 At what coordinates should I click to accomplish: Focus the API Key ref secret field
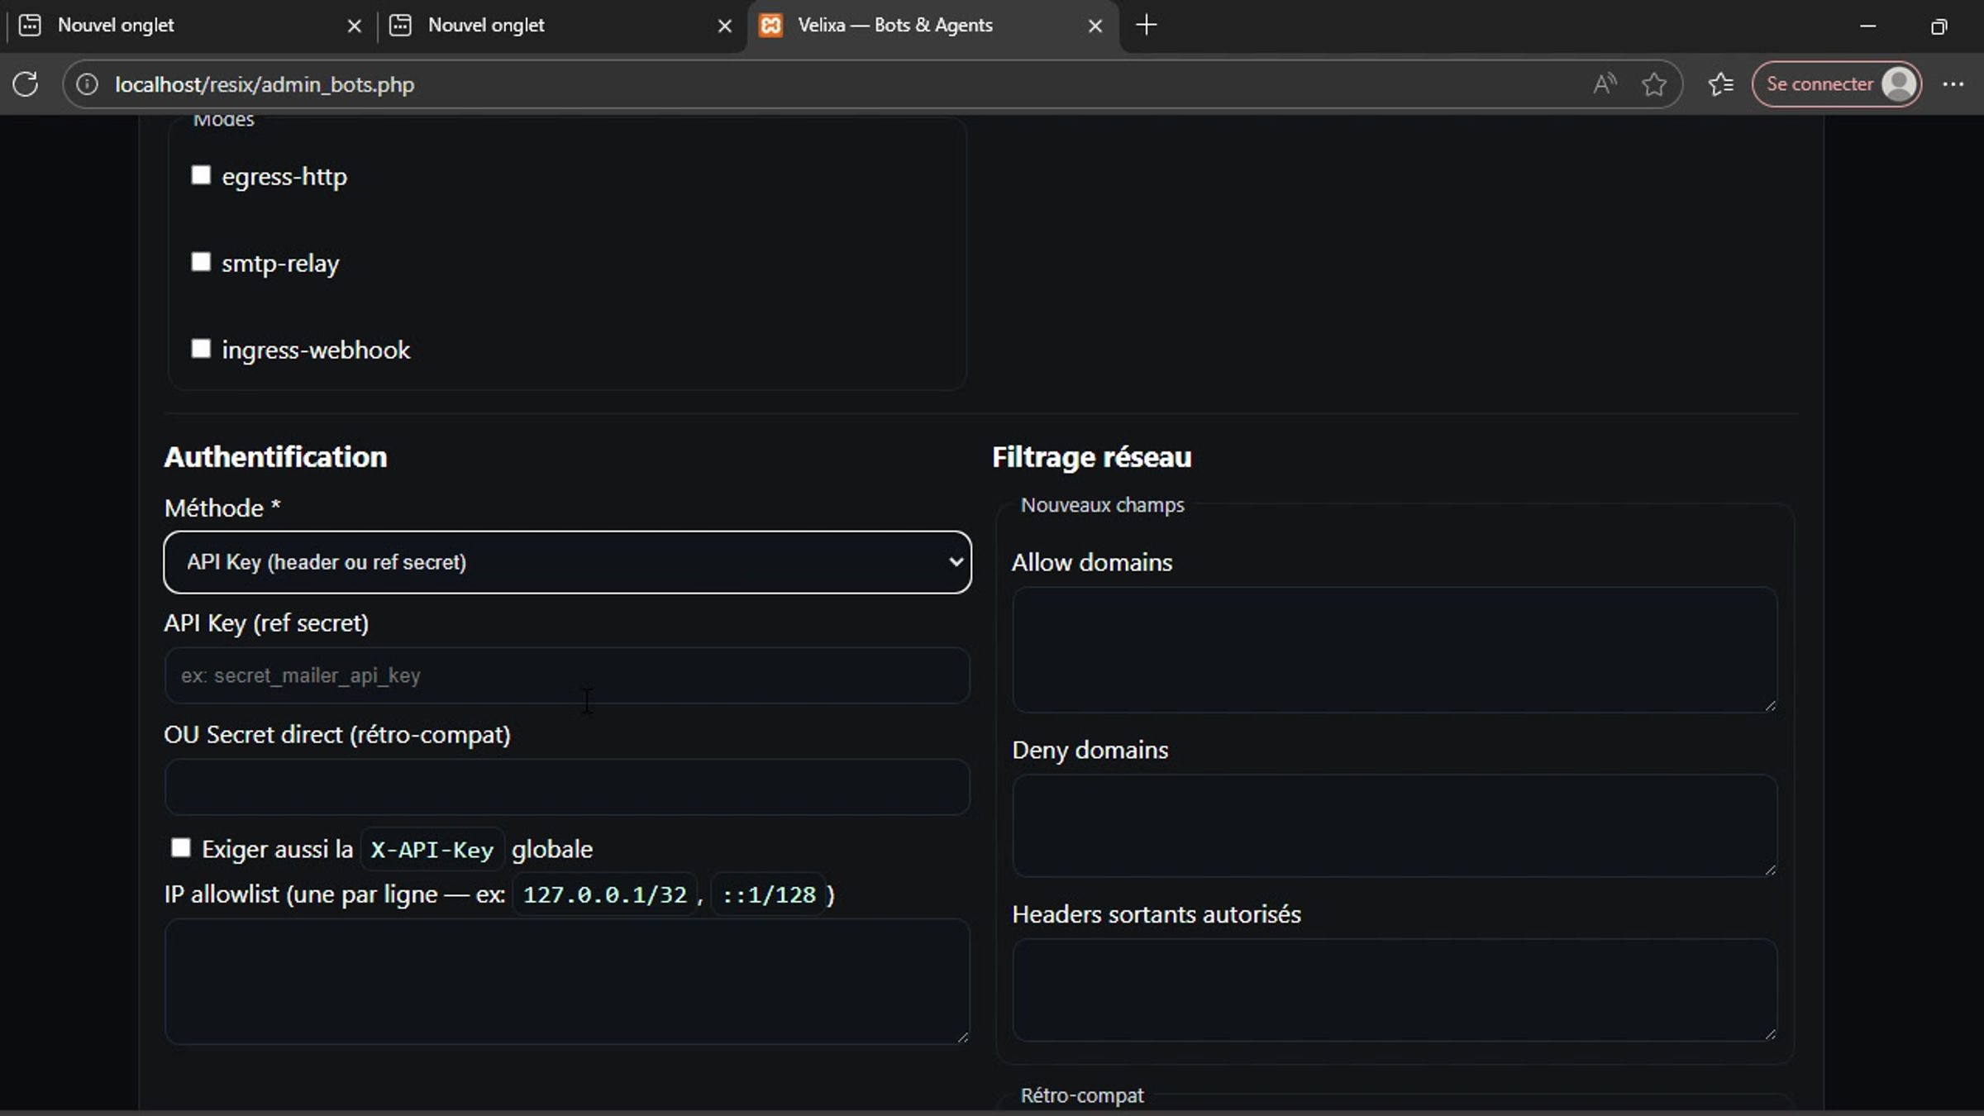567,675
